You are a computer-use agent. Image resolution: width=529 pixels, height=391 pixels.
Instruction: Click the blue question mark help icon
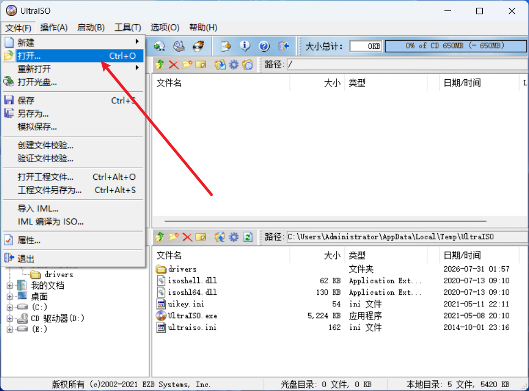point(264,46)
